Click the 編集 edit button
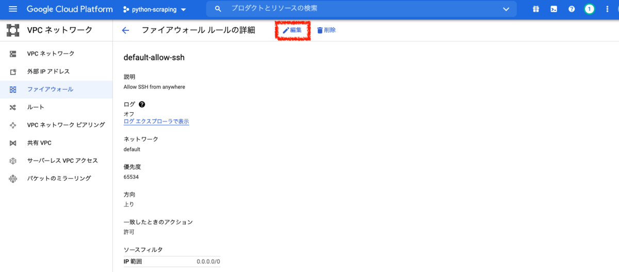619x272 pixels. click(292, 30)
